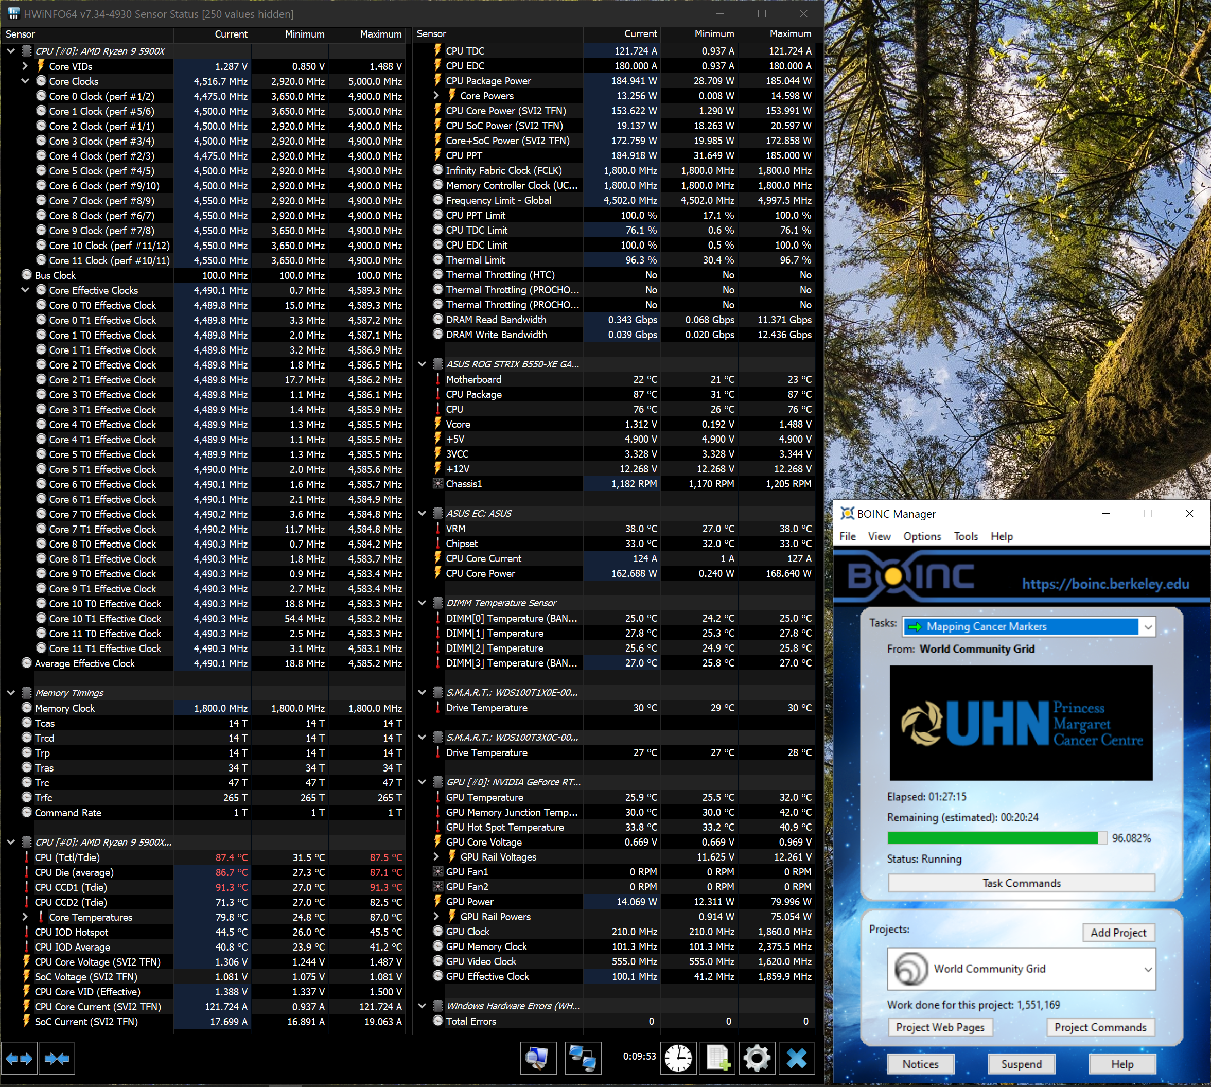
Task: Click the clock reset timer icon
Action: [678, 1058]
